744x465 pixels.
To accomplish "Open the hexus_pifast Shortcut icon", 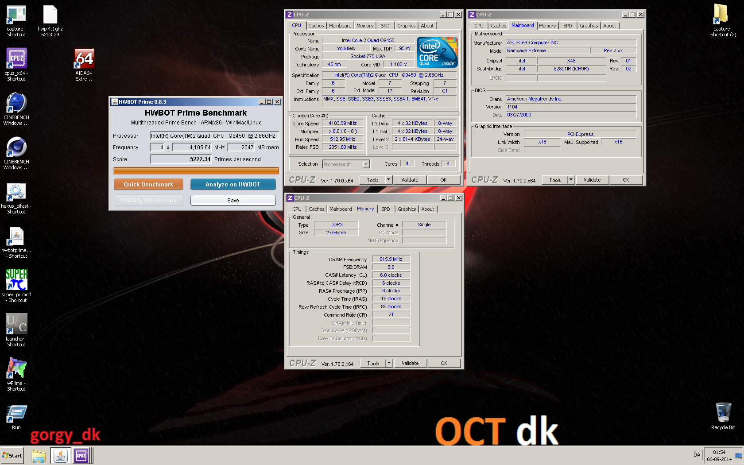I will click(16, 198).
